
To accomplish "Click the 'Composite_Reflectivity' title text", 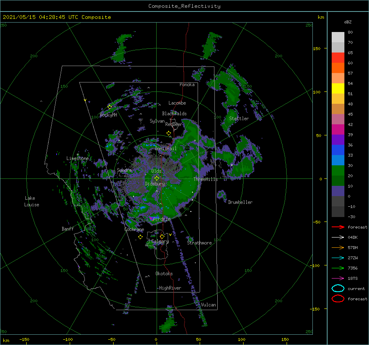I will [184, 6].
